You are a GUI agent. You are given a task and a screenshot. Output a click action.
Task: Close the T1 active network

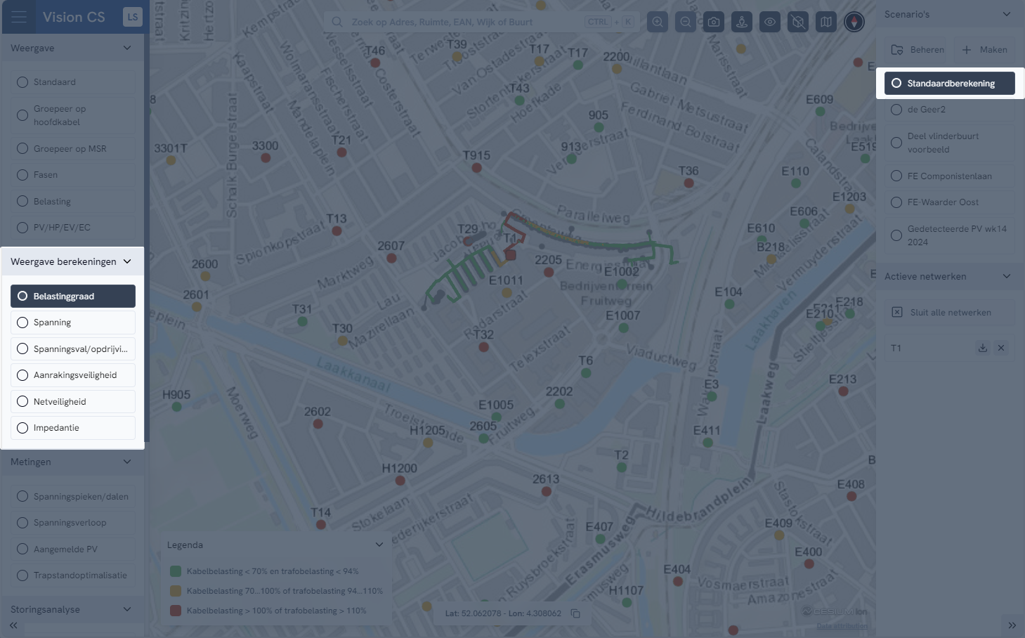click(x=1001, y=348)
